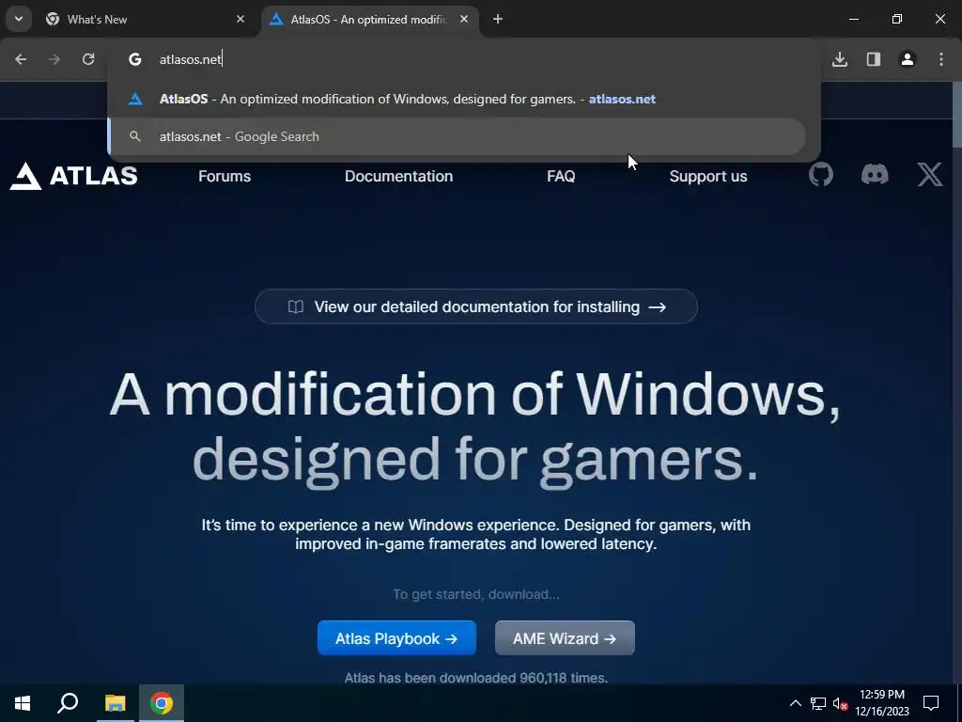Image resolution: width=962 pixels, height=722 pixels.
Task: Go back to previous page
Action: click(x=21, y=59)
